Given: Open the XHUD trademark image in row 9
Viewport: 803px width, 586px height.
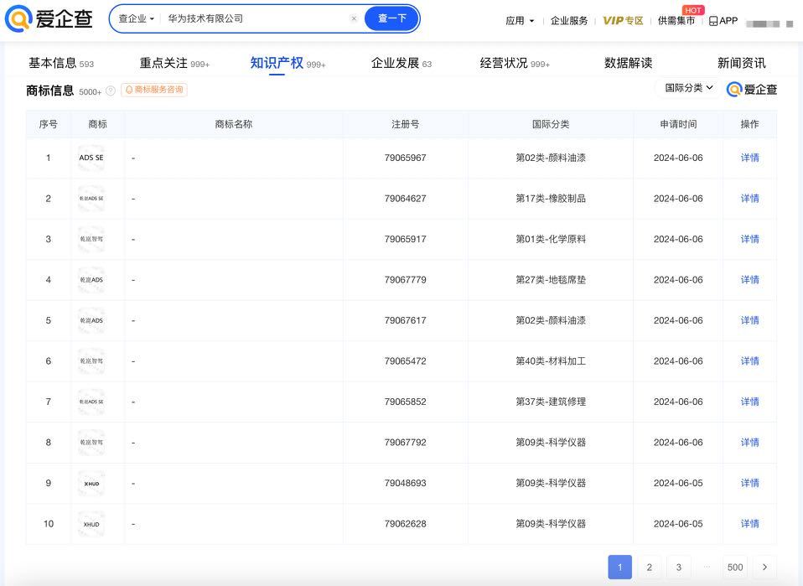Looking at the screenshot, I should point(91,483).
